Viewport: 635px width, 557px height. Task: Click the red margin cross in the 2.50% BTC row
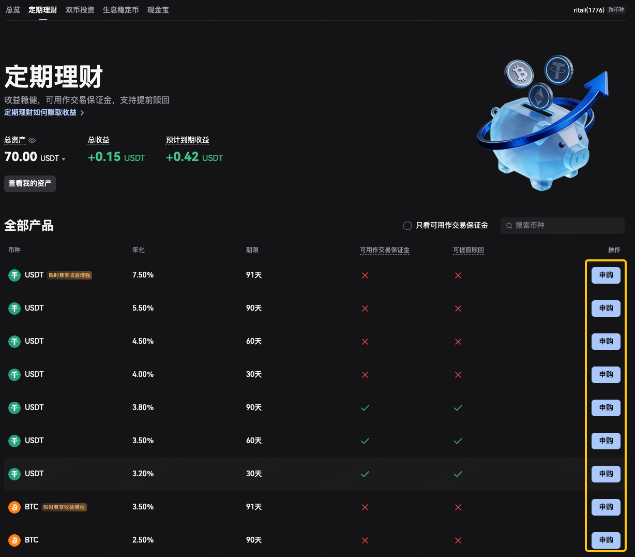(x=365, y=540)
